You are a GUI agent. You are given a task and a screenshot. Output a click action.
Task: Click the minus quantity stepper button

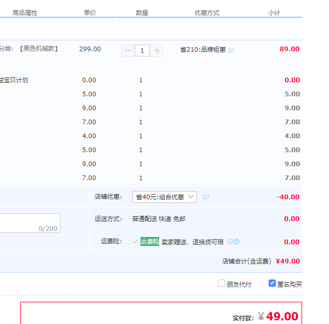[x=128, y=51]
